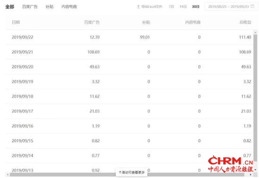Click date cell 2019/09/13
This screenshot has height=178, width=259.
coord(23,170)
